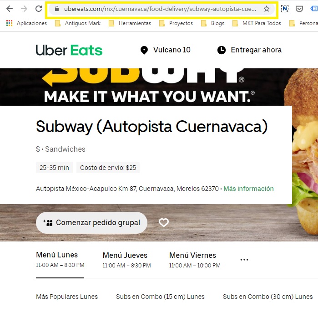318x313 pixels.
Task: Click the browser back arrow
Action: coord(10,9)
